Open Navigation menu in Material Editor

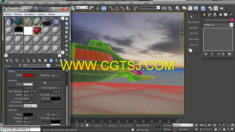(x=30, y=14)
